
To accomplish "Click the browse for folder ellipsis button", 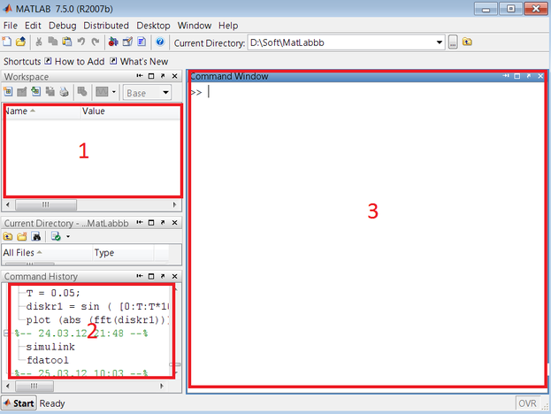I will tap(453, 42).
